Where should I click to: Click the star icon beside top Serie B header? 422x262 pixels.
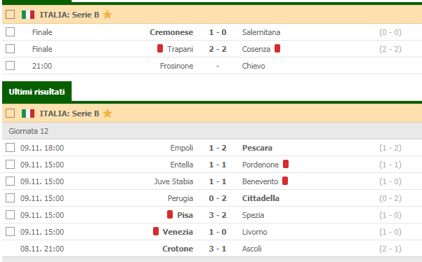[107, 15]
